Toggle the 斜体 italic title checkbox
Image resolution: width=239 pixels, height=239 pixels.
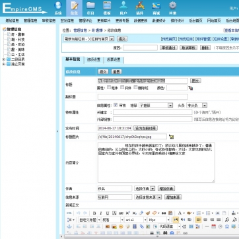pos(122,87)
